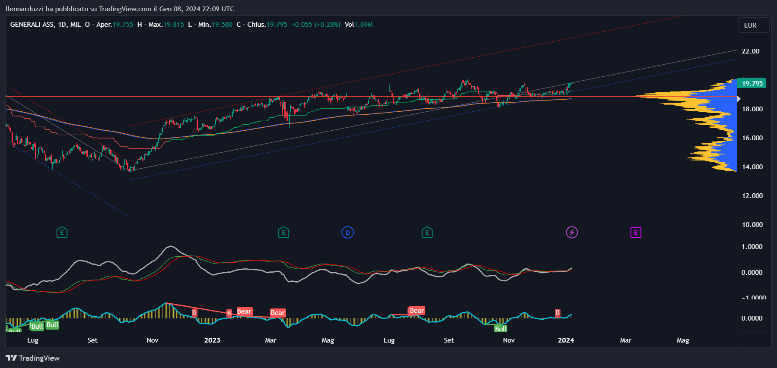Image resolution: width=777 pixels, height=368 pixels.
Task: Click the Mar label after 2024
Action: [x=626, y=340]
